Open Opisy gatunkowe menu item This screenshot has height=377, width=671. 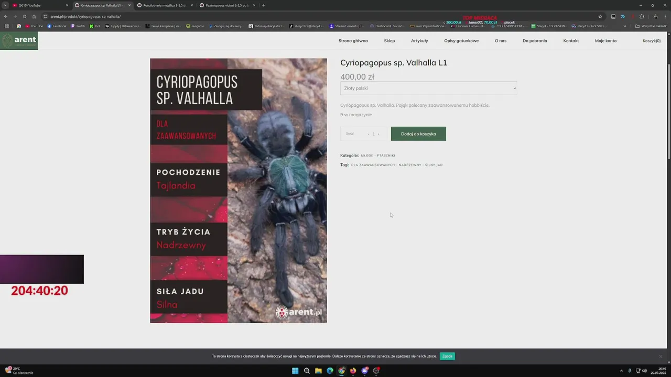click(x=461, y=41)
